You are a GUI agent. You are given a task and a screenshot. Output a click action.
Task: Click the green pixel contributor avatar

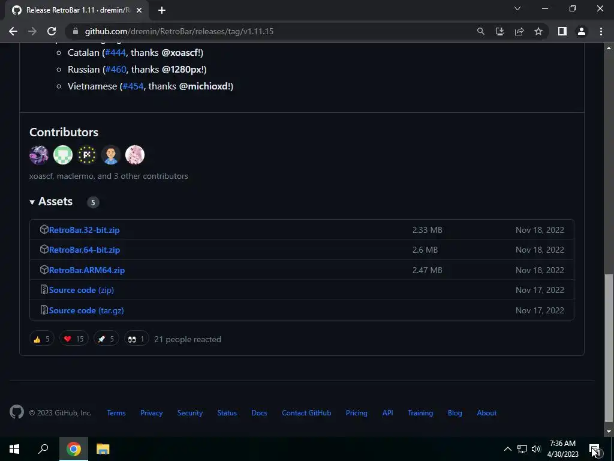pos(63,155)
